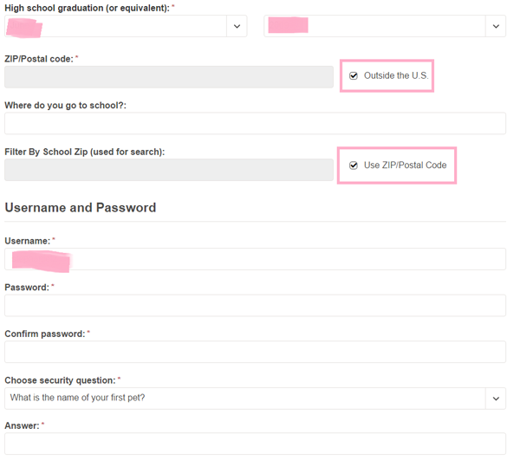520x467 pixels.
Task: Click the "Outside the U.S." label text
Action: click(396, 76)
